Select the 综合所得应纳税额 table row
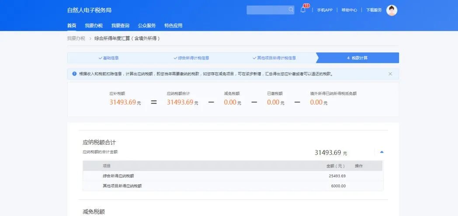Image resolution: width=458 pixels, height=216 pixels. point(233,176)
